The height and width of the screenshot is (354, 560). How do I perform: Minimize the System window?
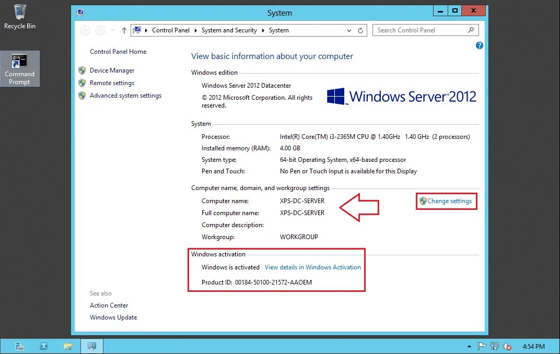[440, 11]
